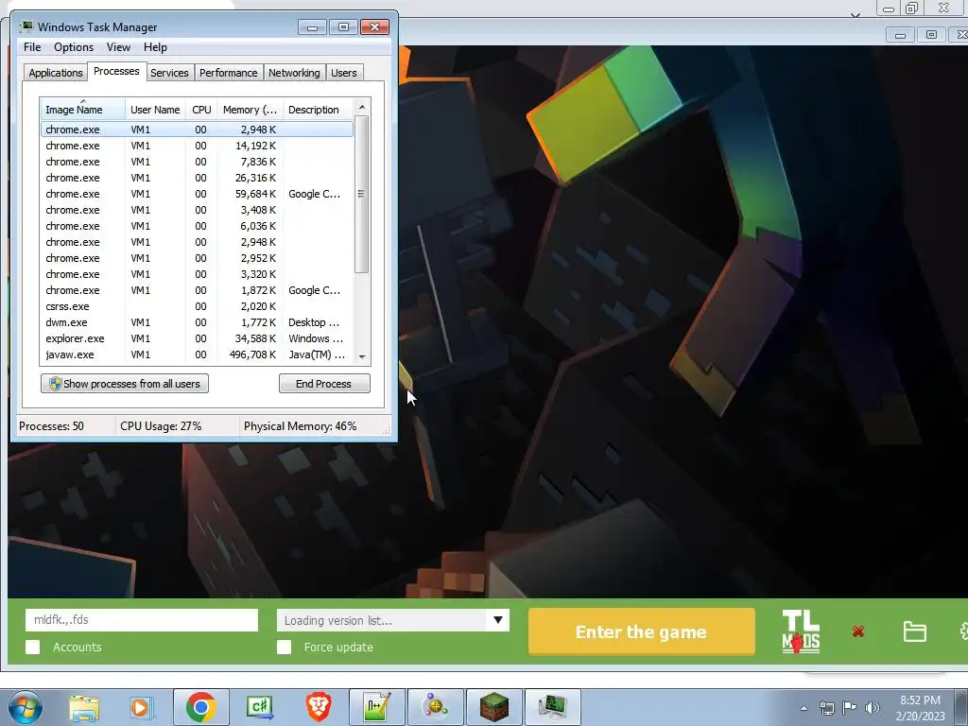
Task: Select chrome.exe row using 14,192 K
Action: [197, 146]
